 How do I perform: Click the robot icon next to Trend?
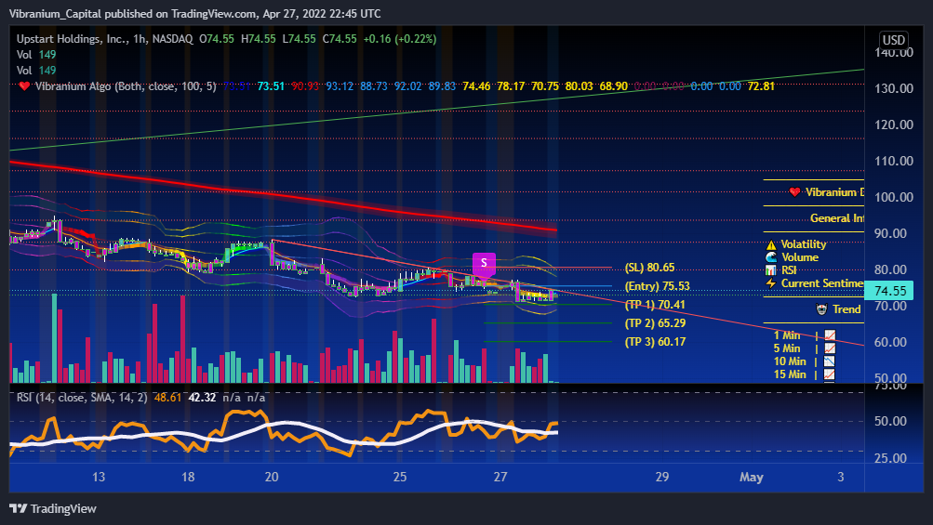point(821,309)
